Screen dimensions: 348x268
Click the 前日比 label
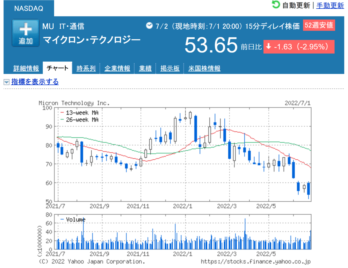tap(251, 47)
